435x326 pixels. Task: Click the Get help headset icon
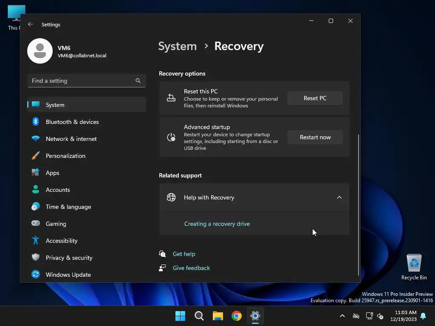[x=162, y=254]
